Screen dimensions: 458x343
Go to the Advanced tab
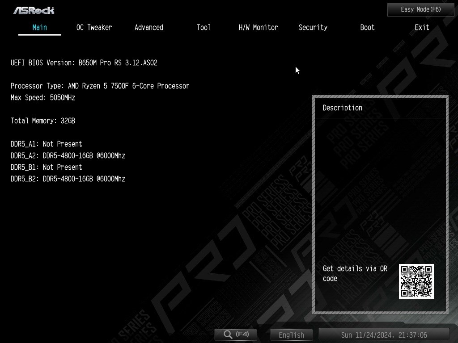tap(149, 28)
